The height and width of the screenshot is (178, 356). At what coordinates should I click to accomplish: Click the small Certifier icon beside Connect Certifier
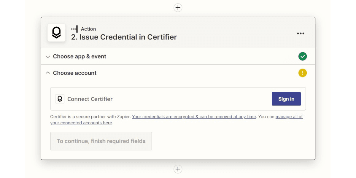(60, 99)
